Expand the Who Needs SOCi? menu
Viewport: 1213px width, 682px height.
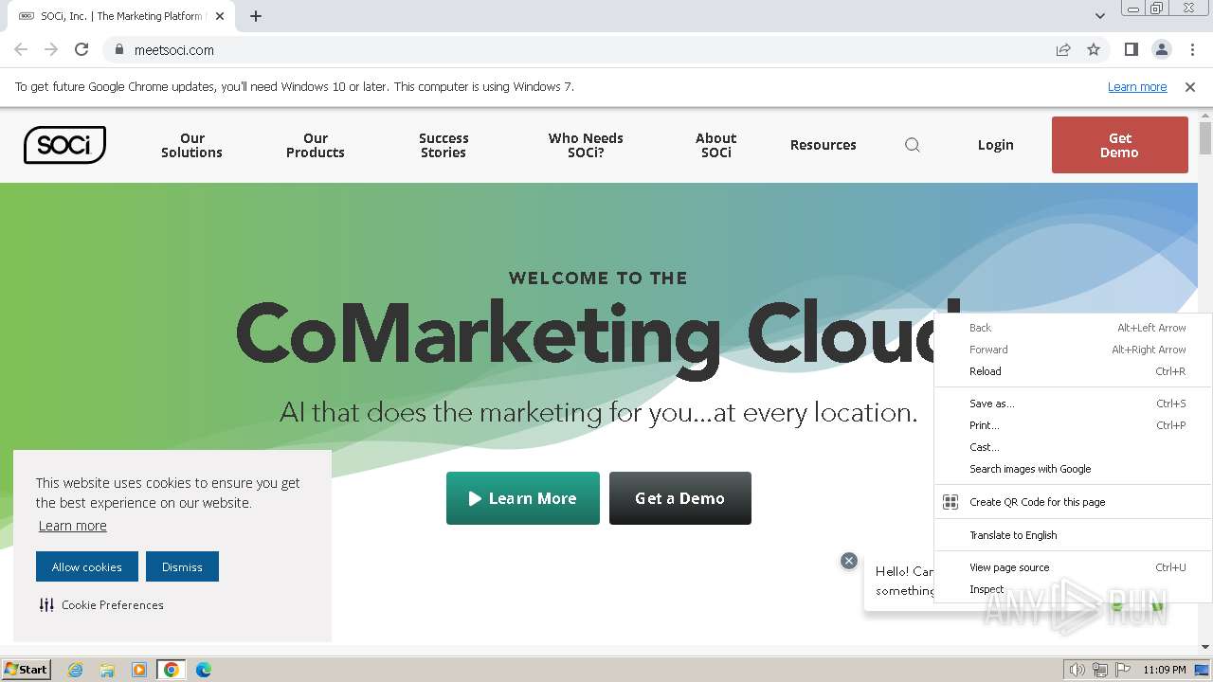tap(586, 145)
